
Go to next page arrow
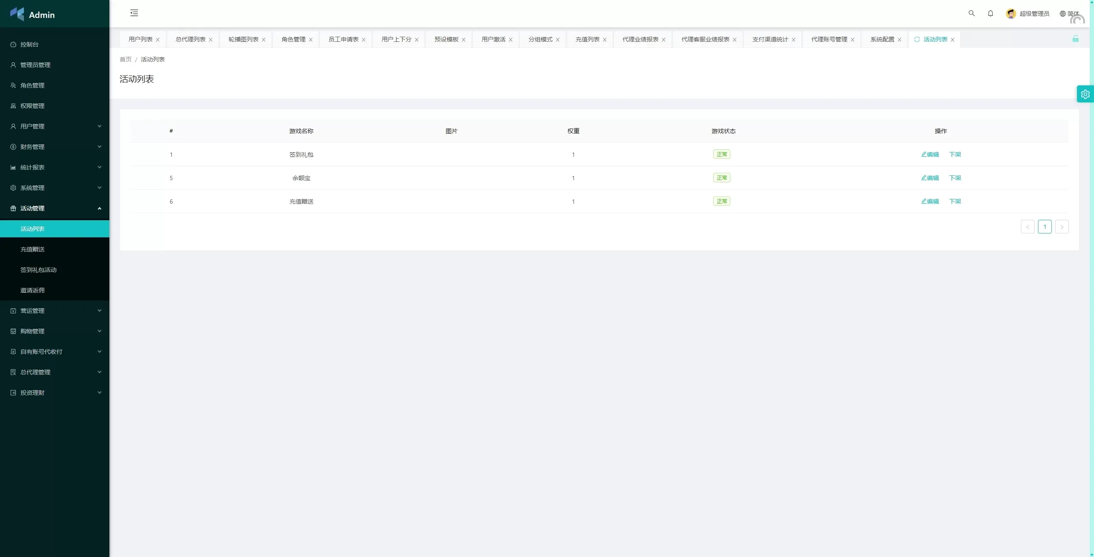pos(1062,227)
